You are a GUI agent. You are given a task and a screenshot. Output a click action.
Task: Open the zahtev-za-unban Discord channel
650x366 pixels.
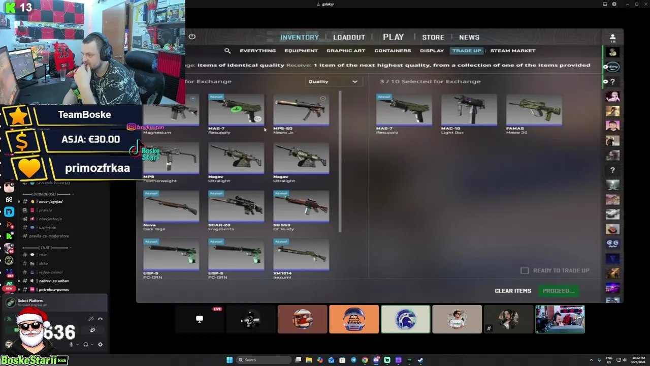pyautogui.click(x=53, y=281)
